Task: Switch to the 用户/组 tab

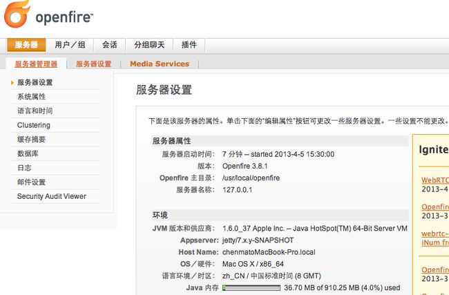Action: (x=70, y=45)
